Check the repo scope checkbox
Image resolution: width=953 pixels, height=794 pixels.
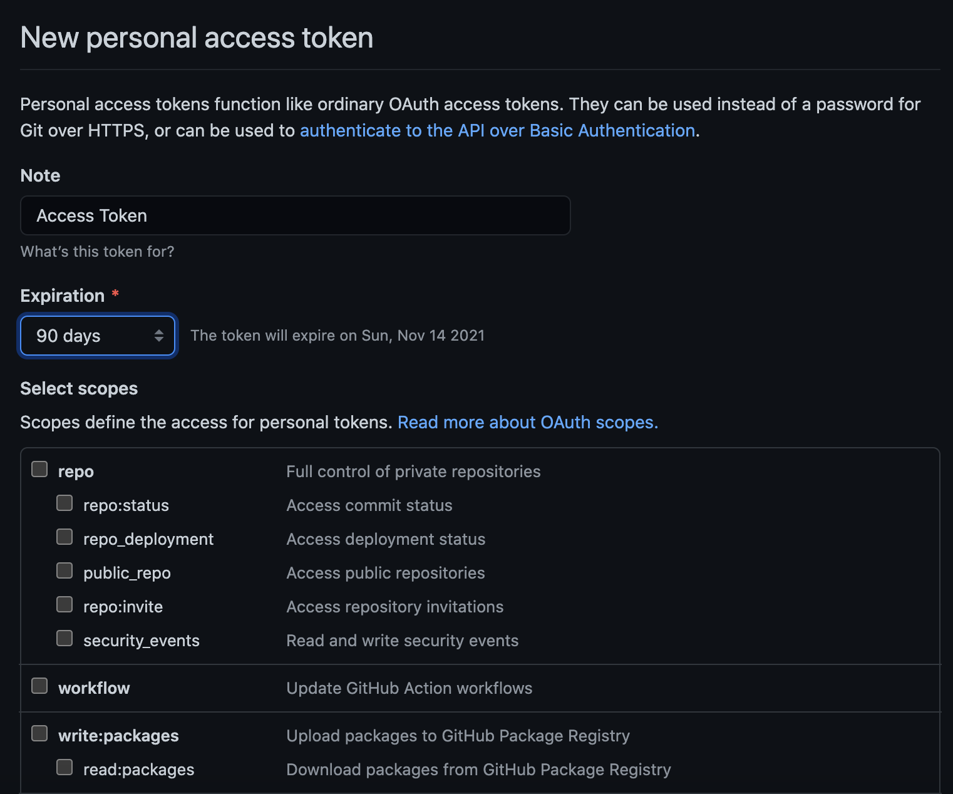click(39, 469)
